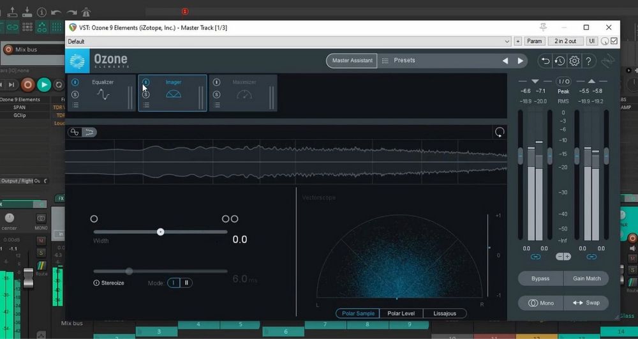Image resolution: width=638 pixels, height=339 pixels.
Task: Click REAPER redo toolbar icon
Action: (71, 13)
